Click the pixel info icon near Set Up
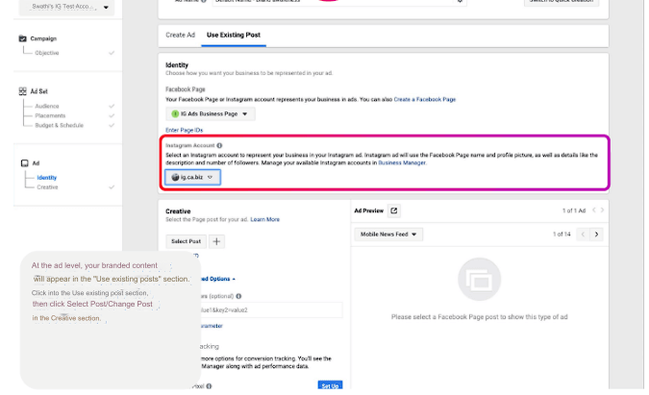 click(209, 386)
